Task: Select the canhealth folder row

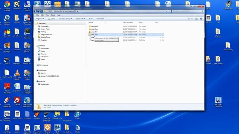Action: [126, 26]
